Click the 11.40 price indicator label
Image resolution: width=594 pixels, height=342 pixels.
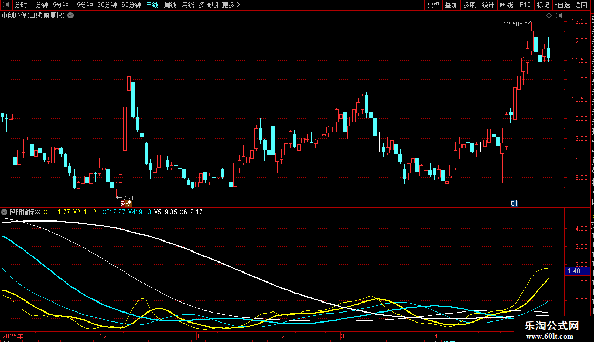[x=577, y=271]
